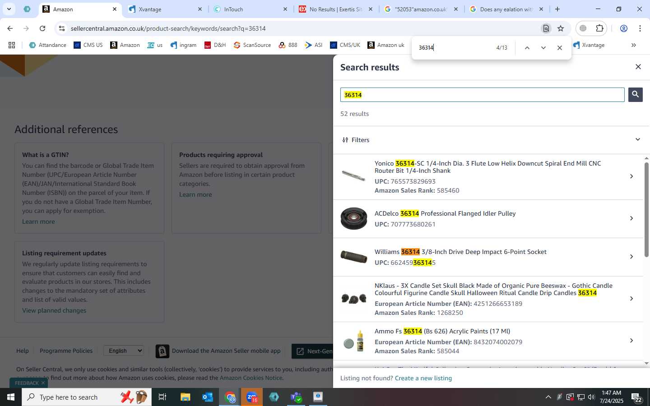Show more bookmarks overflow chevron
Viewport: 650px width, 406px height.
(x=633, y=45)
